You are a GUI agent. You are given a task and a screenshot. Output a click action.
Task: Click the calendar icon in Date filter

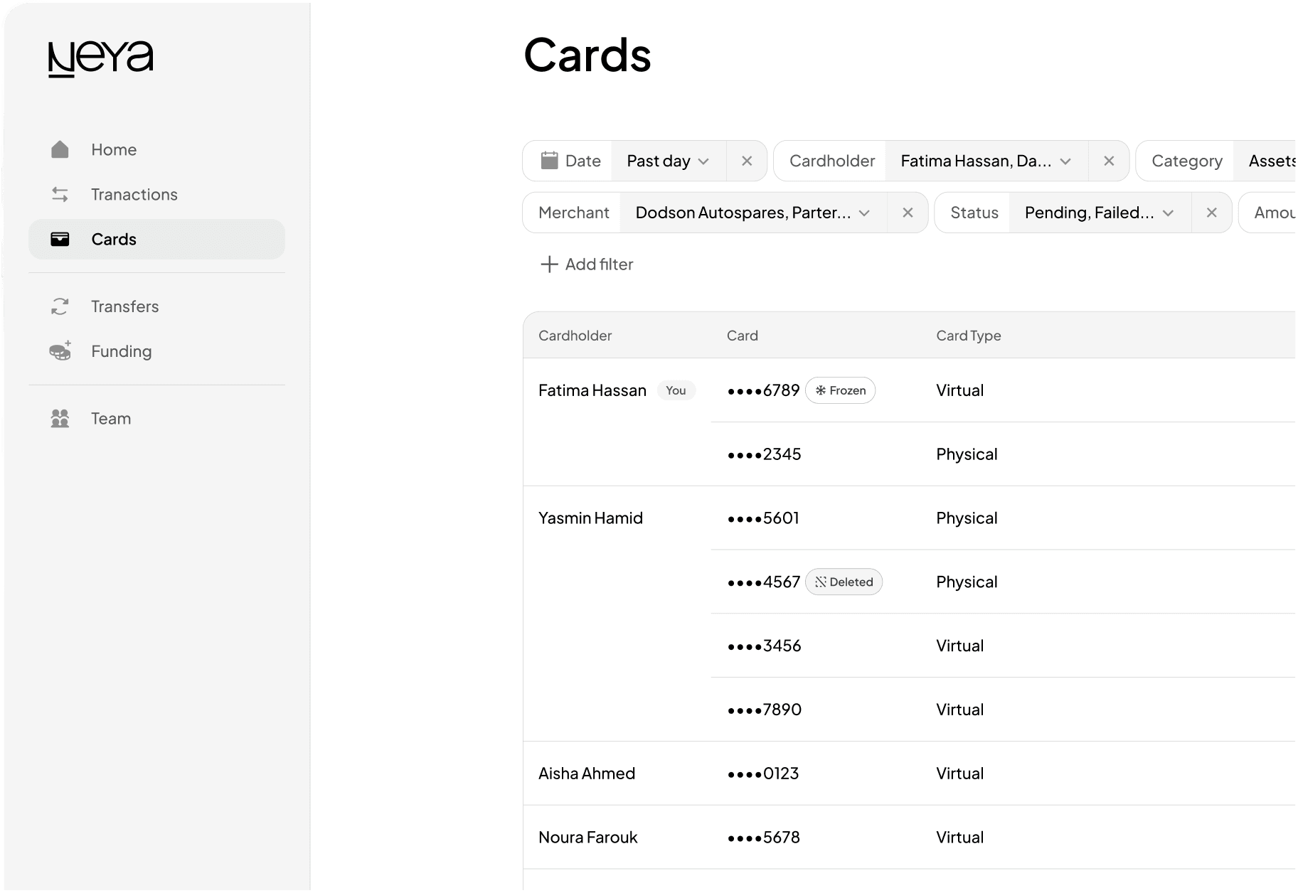(x=549, y=161)
